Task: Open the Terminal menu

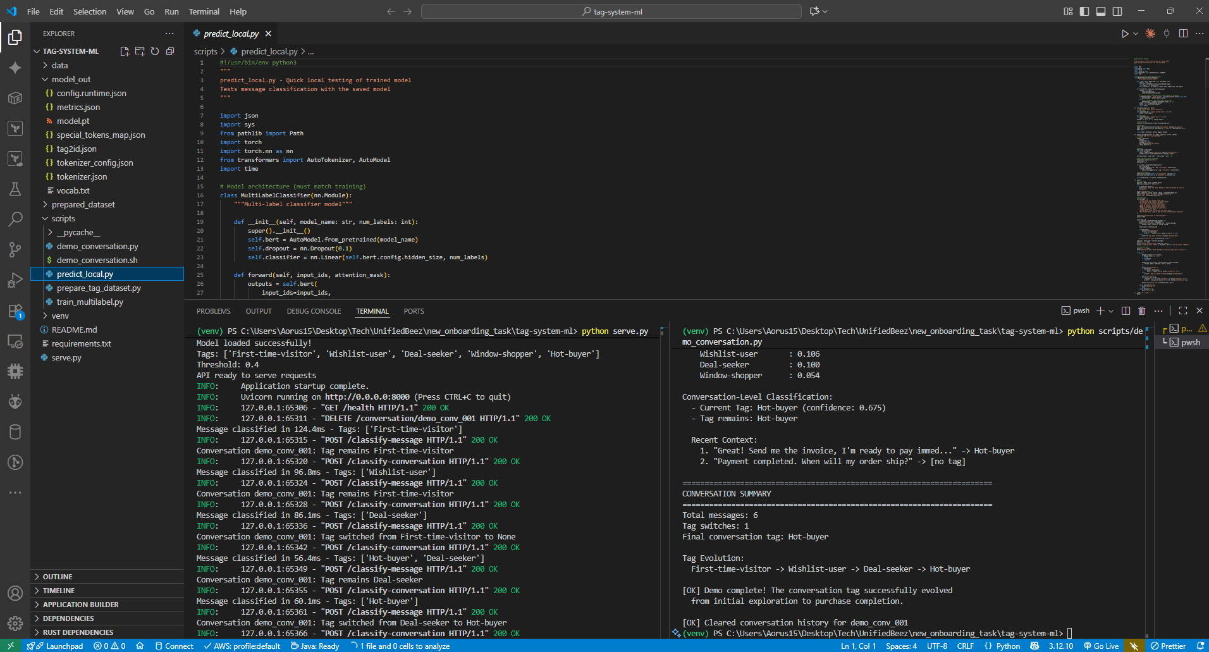Action: pyautogui.click(x=204, y=11)
